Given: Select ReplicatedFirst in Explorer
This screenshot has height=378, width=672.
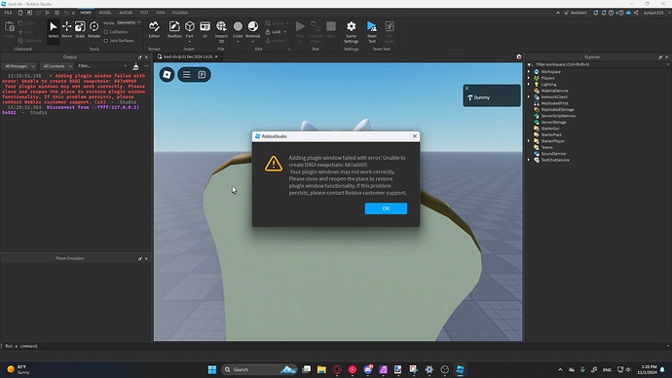Looking at the screenshot, I should (554, 103).
